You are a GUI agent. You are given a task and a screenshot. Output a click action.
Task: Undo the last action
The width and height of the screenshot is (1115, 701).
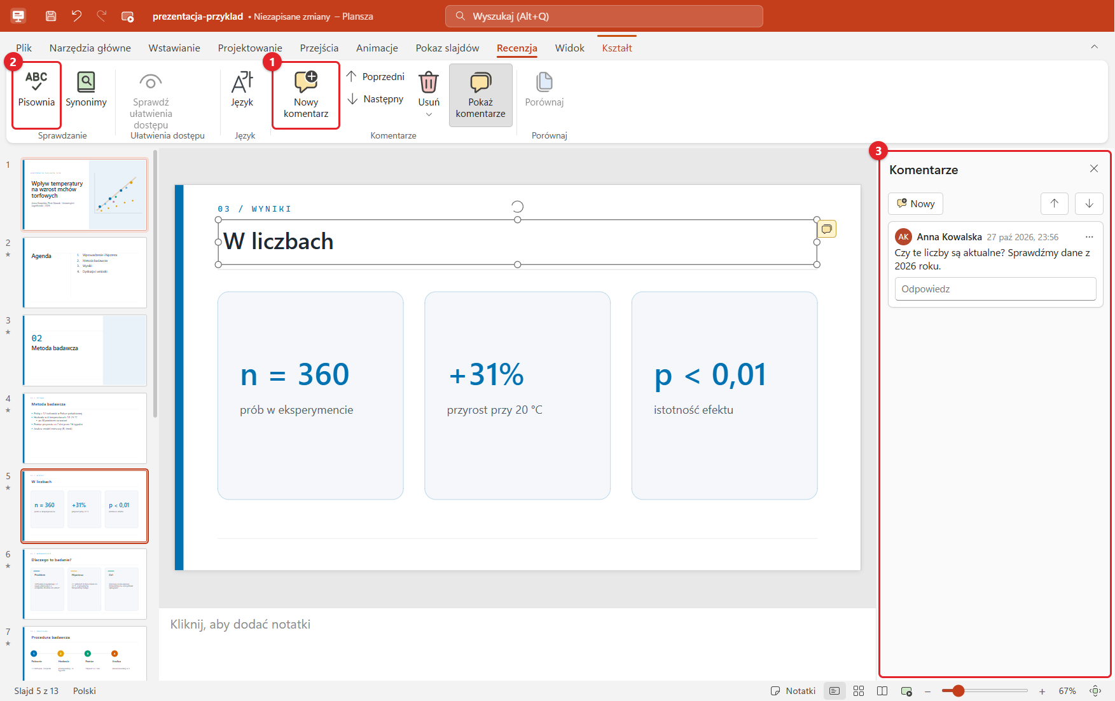pyautogui.click(x=76, y=16)
